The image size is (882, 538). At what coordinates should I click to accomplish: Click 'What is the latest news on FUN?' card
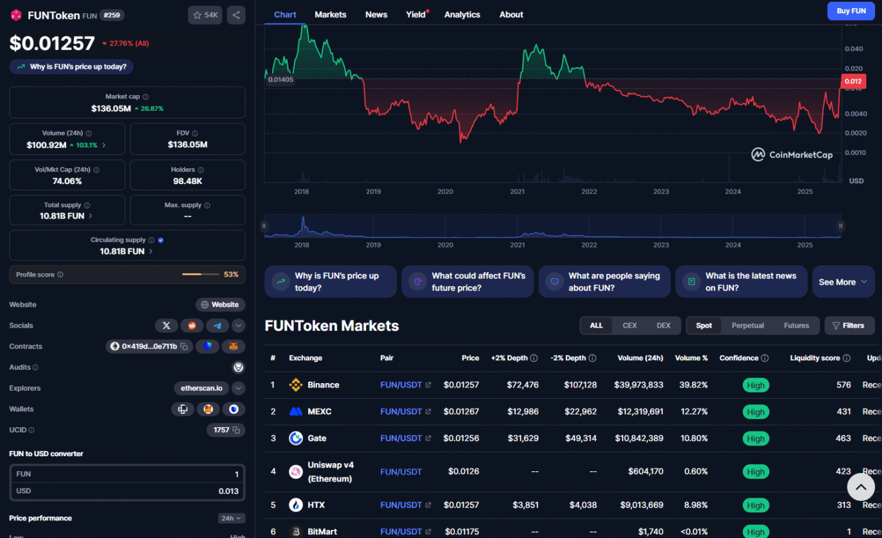(741, 282)
